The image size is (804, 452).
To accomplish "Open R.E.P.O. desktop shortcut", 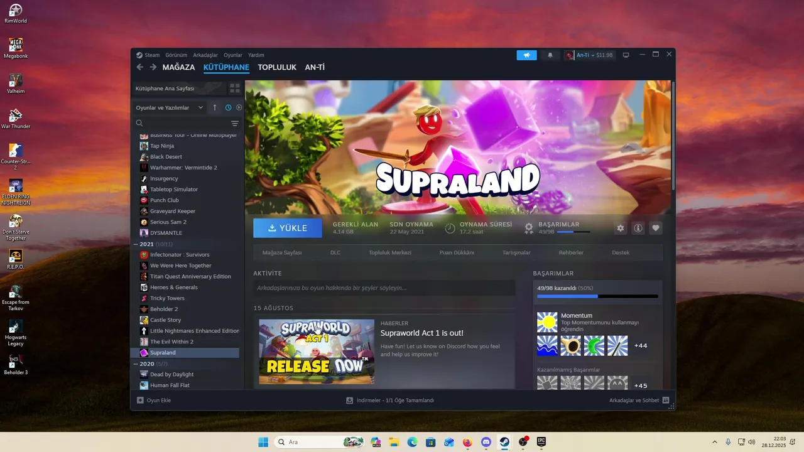I will (x=16, y=259).
